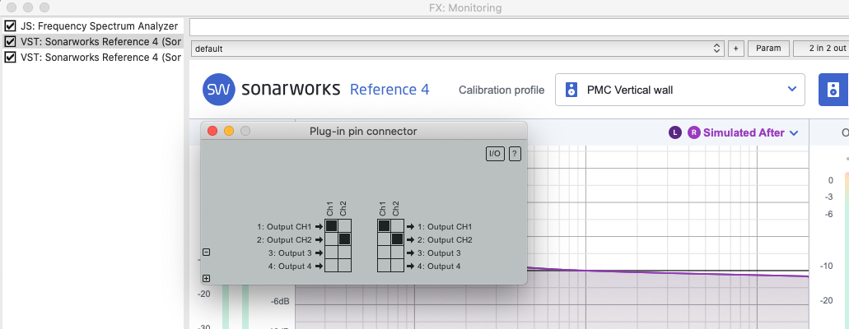Click the minus button in pin connector

coord(206,253)
